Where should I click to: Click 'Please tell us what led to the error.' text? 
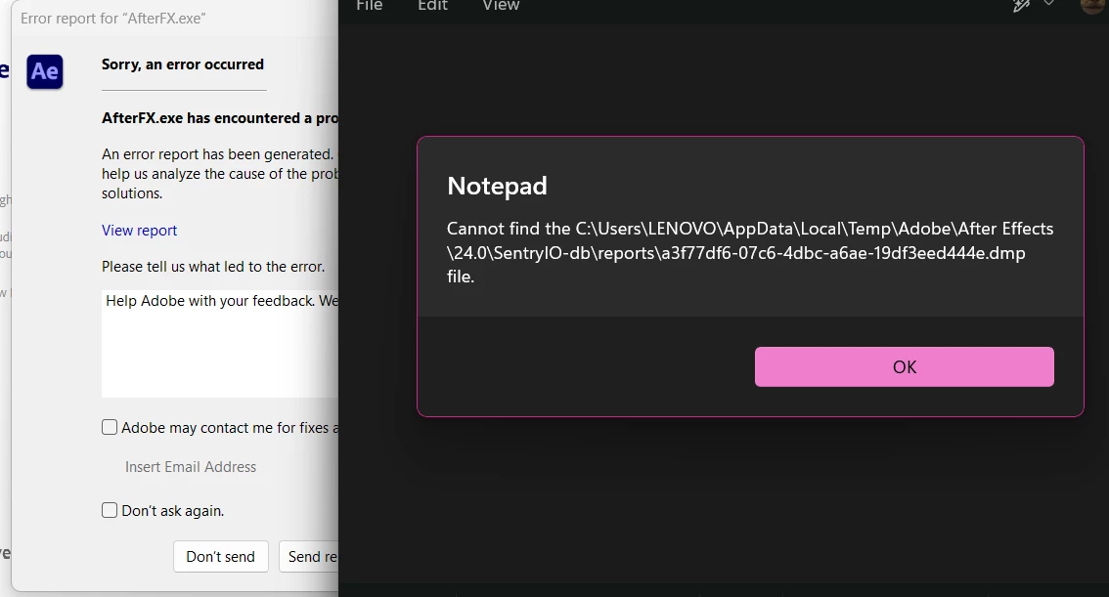[x=213, y=267]
